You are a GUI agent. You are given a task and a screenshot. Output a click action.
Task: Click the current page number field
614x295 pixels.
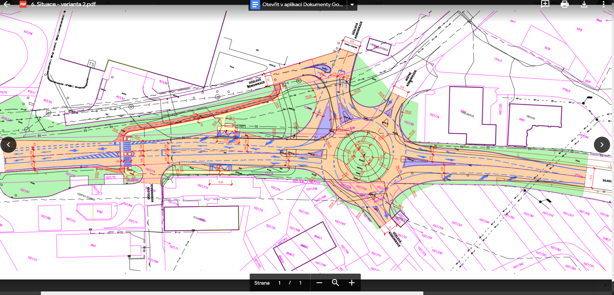pyautogui.click(x=279, y=283)
